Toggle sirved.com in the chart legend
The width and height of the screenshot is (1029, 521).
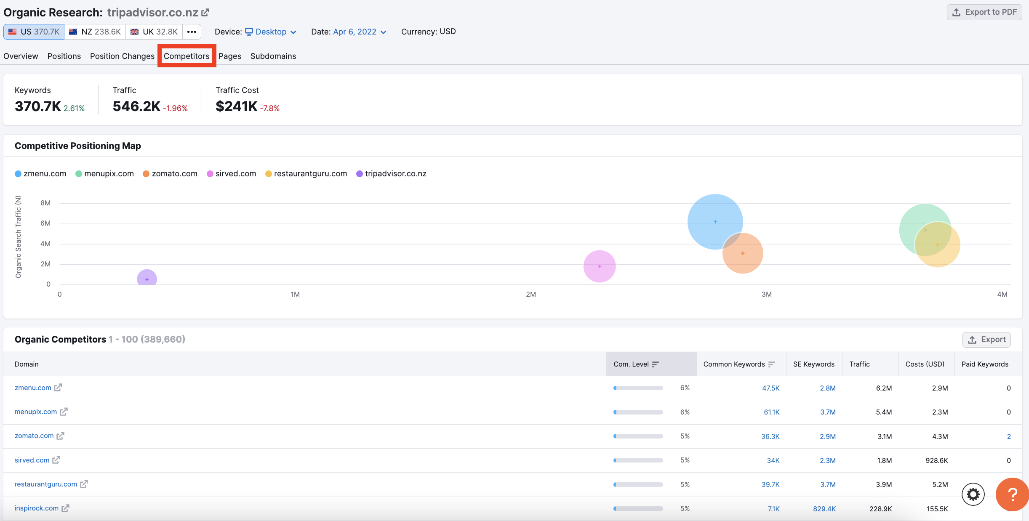[x=231, y=174]
